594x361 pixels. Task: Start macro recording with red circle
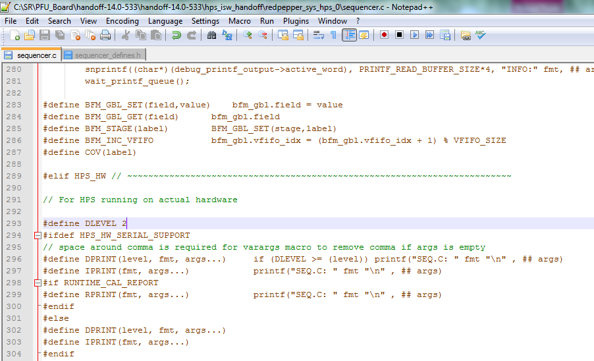pos(384,35)
